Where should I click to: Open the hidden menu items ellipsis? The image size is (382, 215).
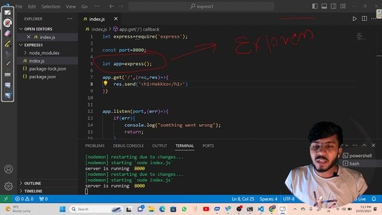coord(97,7)
